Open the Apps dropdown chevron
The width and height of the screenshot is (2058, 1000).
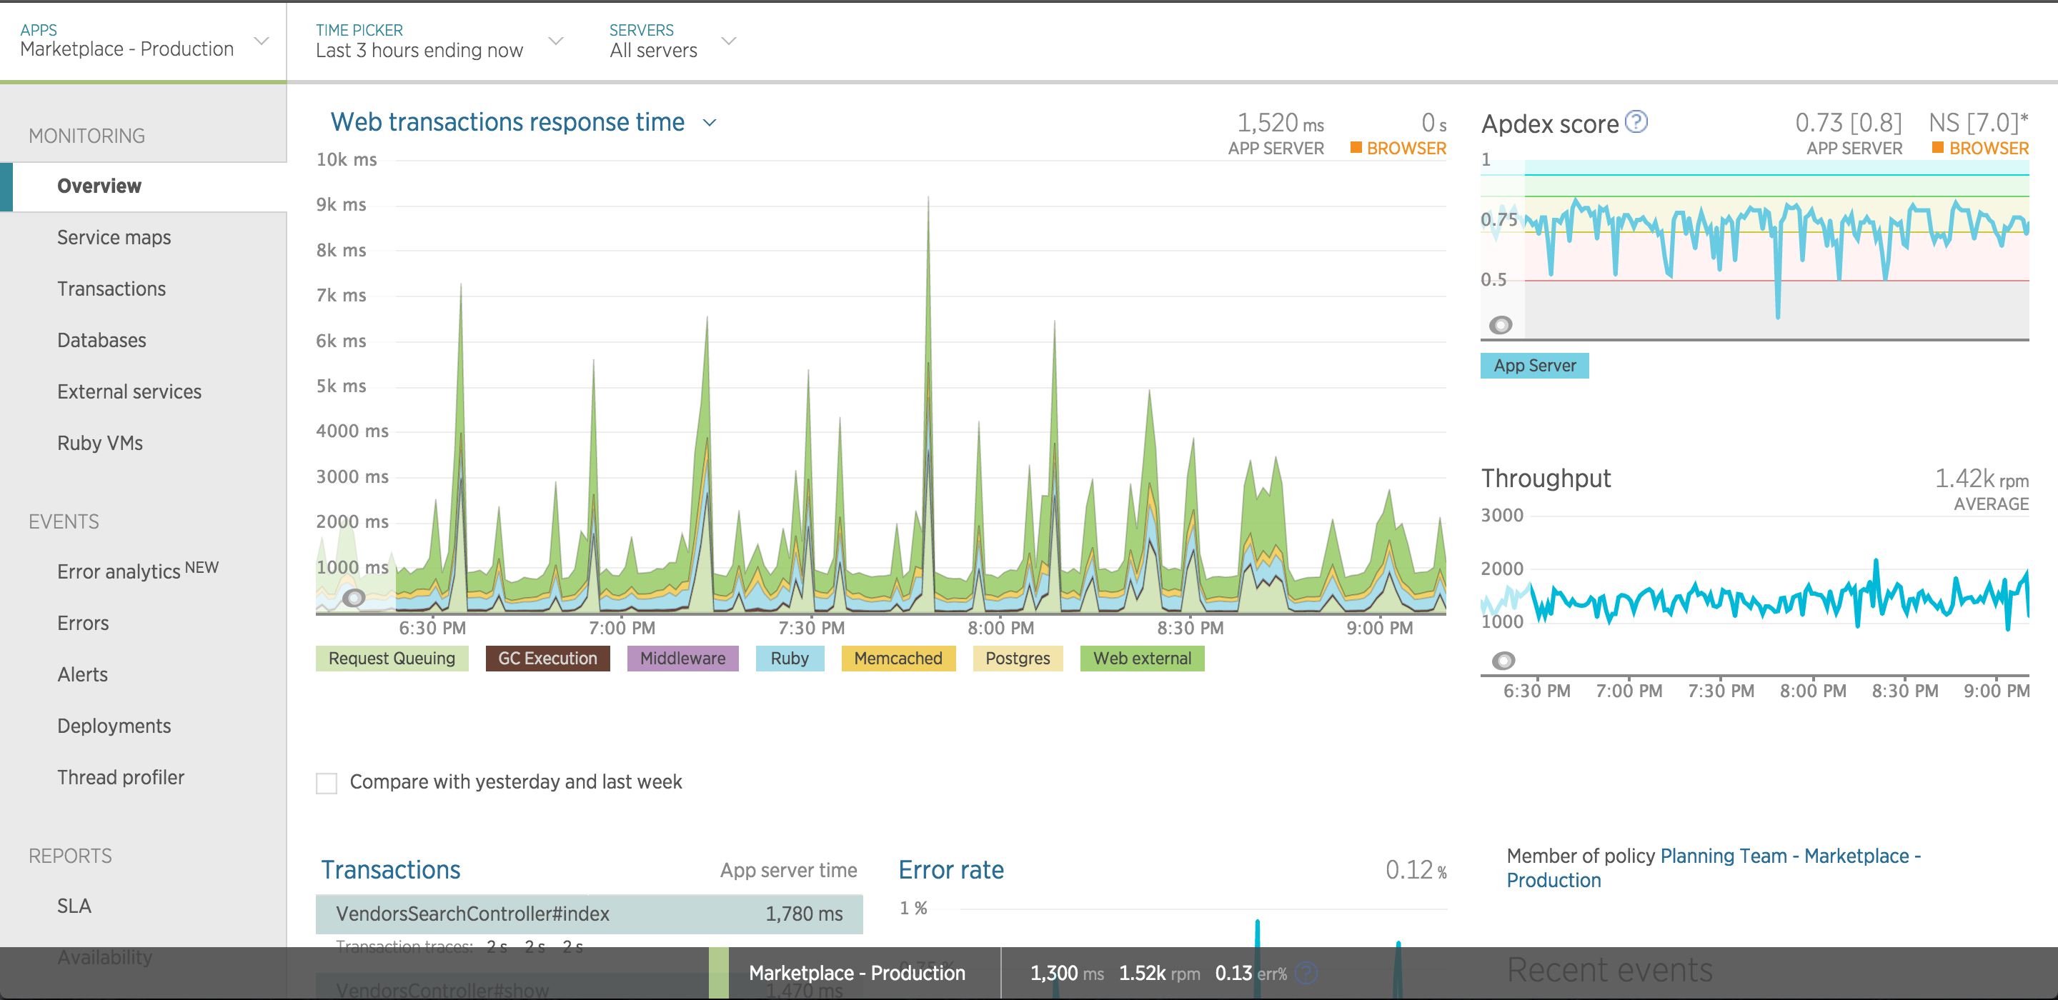point(262,41)
